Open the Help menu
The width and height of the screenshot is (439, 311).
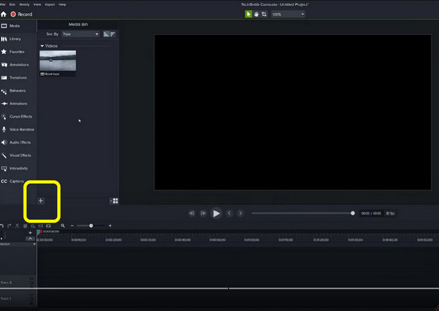point(62,4)
